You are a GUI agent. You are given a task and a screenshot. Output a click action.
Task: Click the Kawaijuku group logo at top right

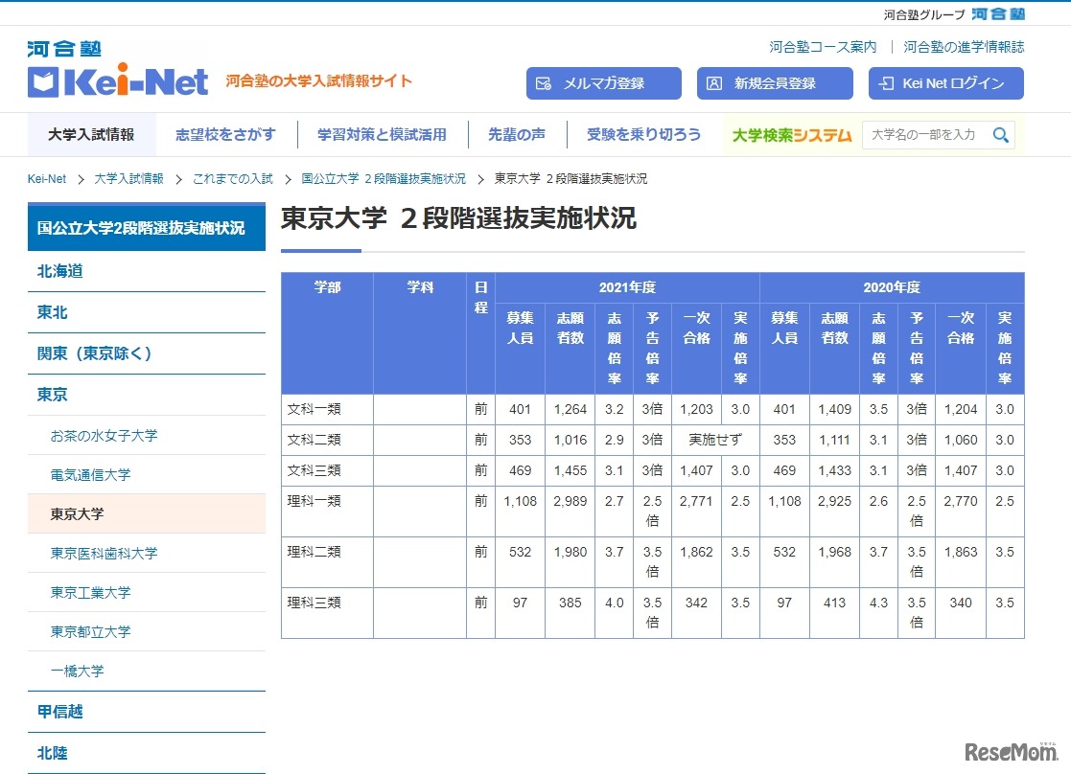click(x=997, y=13)
